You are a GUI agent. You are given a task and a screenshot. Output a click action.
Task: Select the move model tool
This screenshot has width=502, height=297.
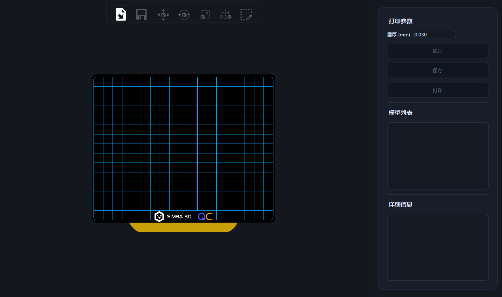[163, 15]
